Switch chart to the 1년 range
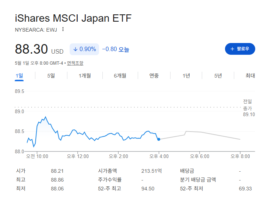This screenshot has height=204, width=260. [x=186, y=76]
